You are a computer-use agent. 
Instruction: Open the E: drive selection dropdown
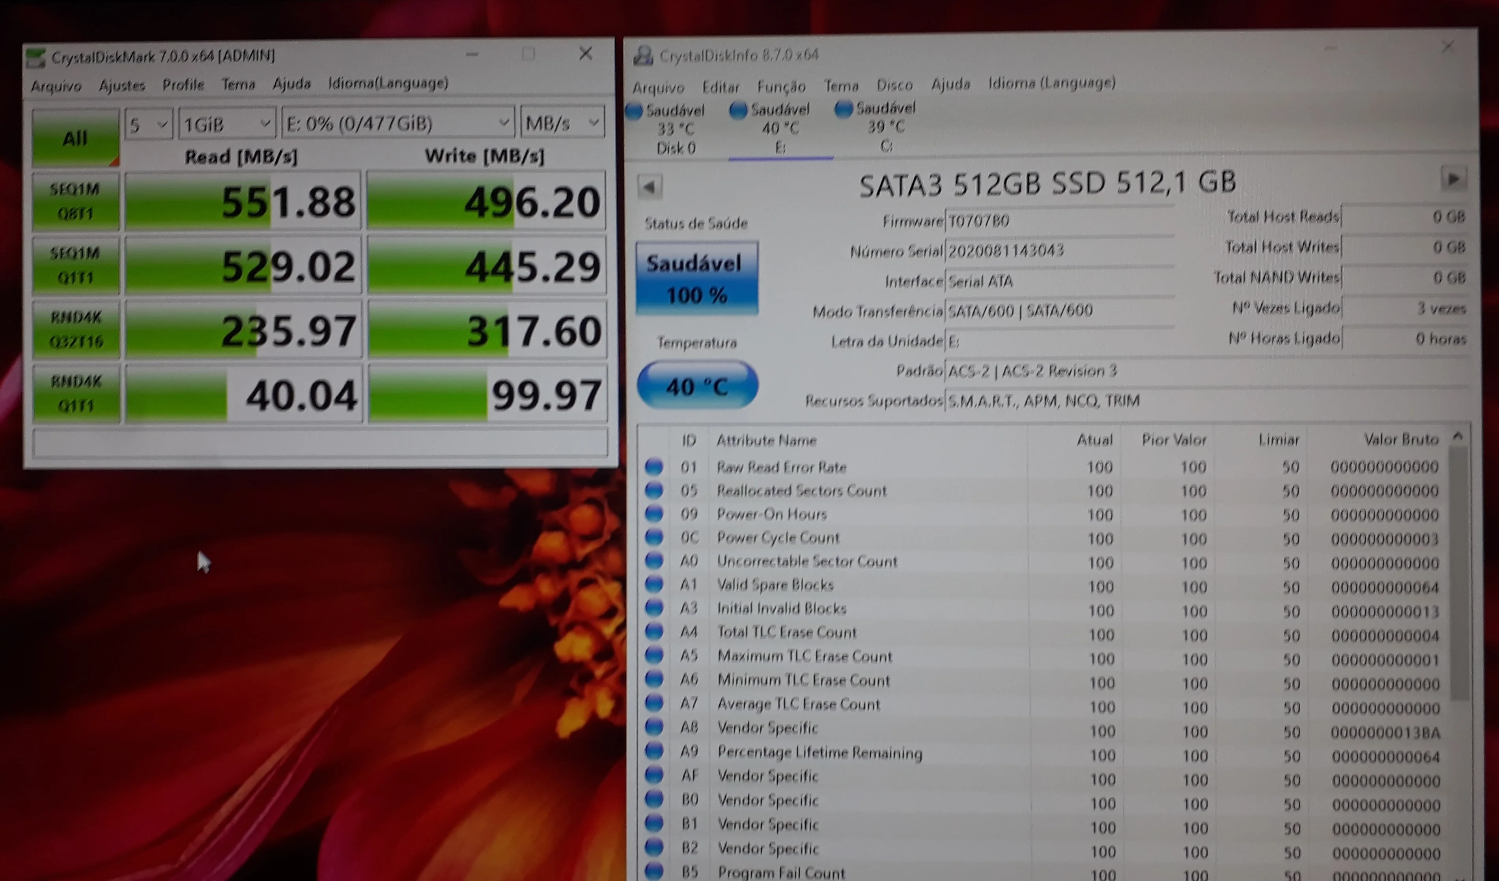398,123
